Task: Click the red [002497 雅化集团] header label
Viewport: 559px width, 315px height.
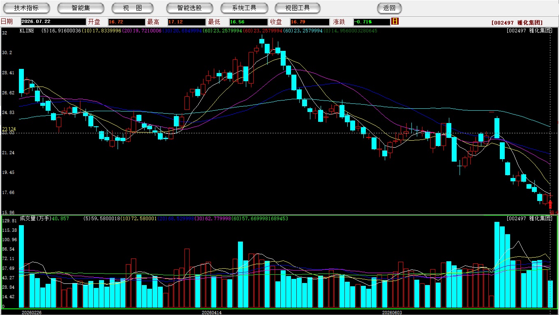Action: point(517,23)
